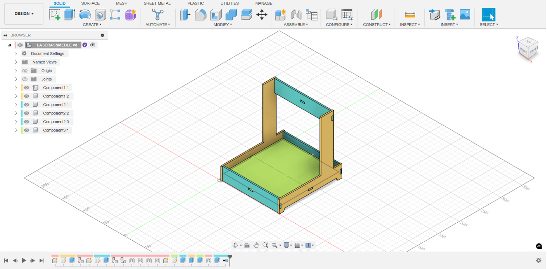Open the Create Form tool
The image size is (547, 269).
131,15
